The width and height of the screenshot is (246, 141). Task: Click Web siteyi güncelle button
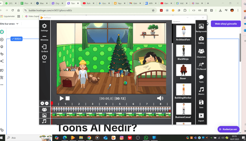tap(226, 24)
